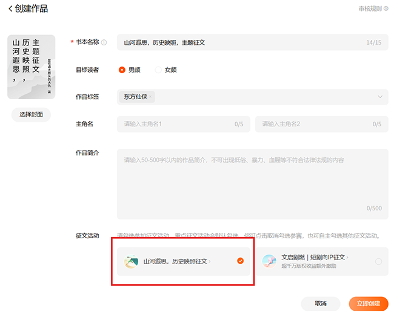Click the book cover preview thumbnail
The height and width of the screenshot is (312, 394).
point(31,67)
